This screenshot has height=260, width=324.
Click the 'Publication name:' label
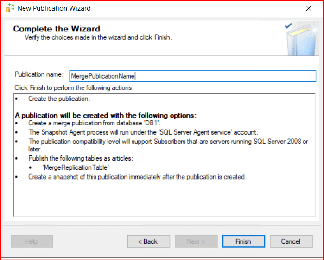(x=39, y=74)
